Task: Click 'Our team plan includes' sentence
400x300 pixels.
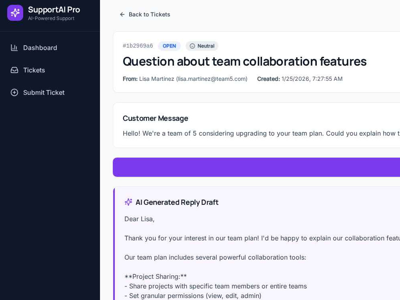Action: coord(215,257)
